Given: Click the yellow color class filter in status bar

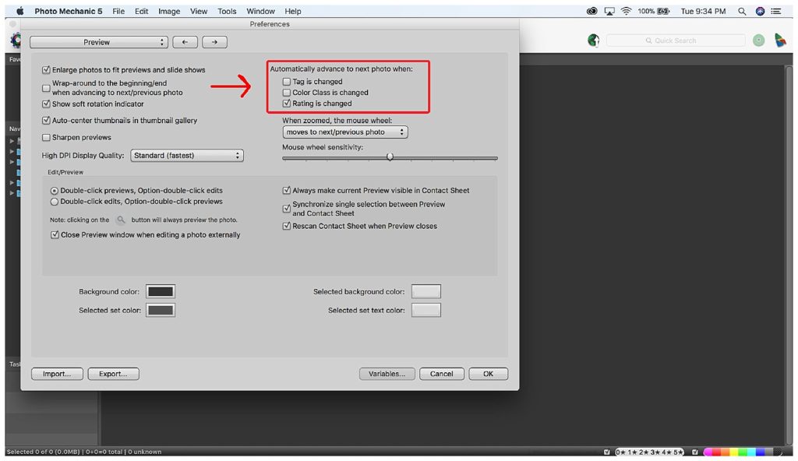Looking at the screenshot, I should click(x=734, y=452).
